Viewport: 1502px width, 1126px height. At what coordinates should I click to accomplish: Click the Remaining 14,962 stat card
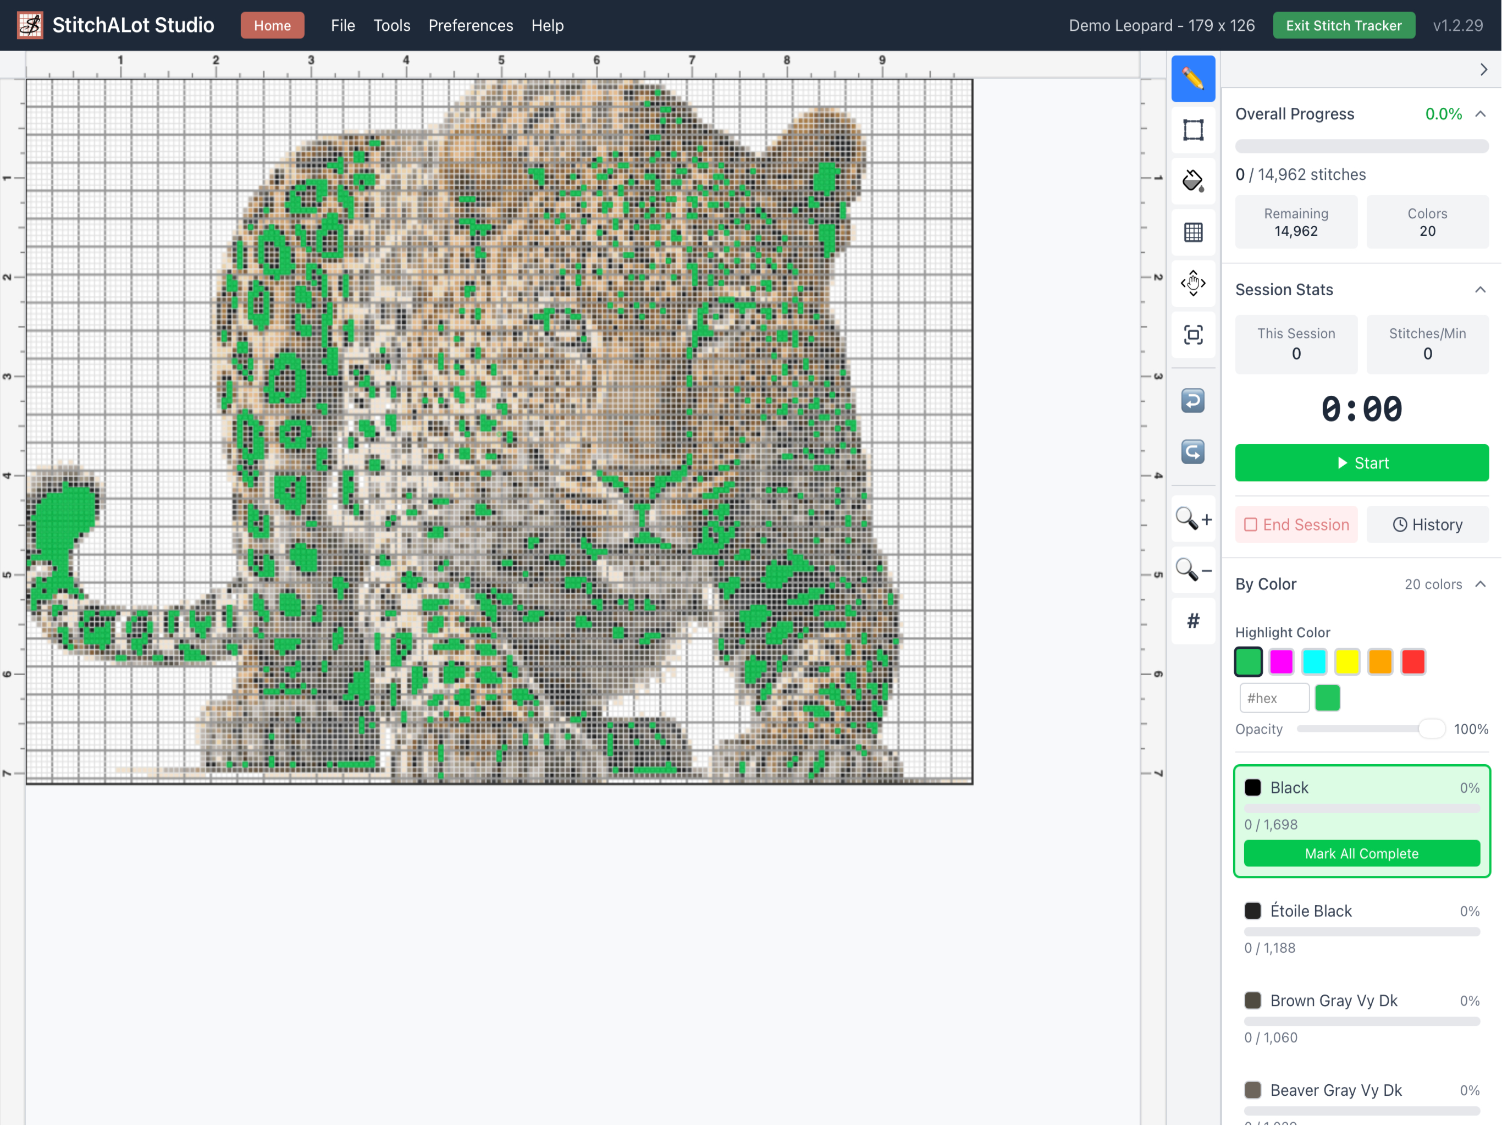click(1296, 222)
